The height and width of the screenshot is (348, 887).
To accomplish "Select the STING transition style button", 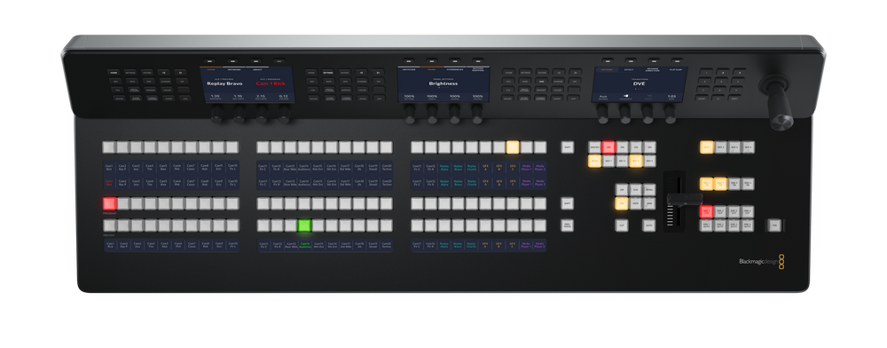I will (649, 190).
